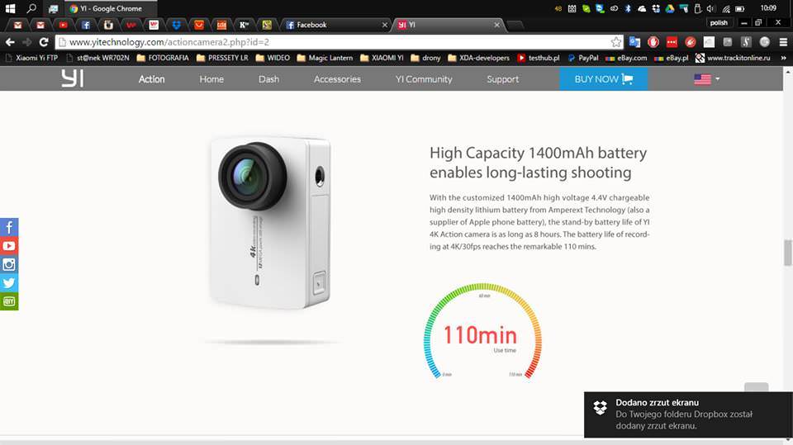
Task: Click the Facebook share icon in sidebar
Action: 9,227
